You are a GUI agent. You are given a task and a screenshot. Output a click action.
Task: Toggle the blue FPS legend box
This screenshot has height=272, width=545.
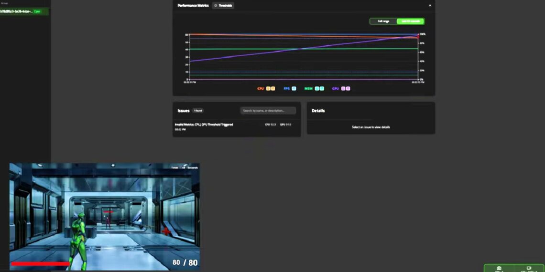click(x=294, y=89)
